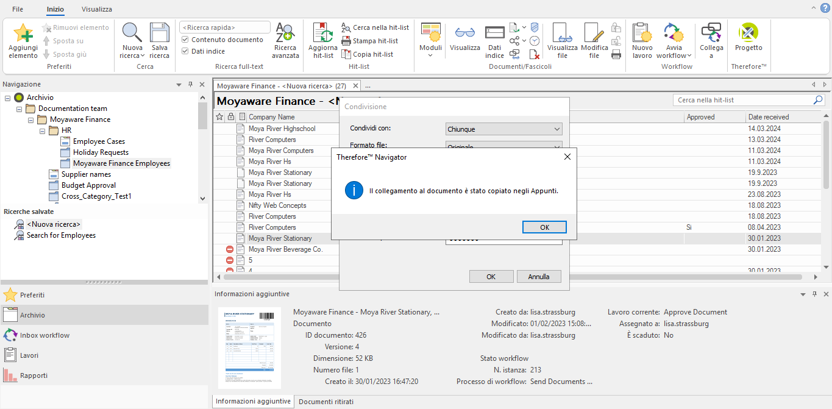Screen dimensions: 832x409
Task: Click the Aggiungi elemento star icon
Action: pyautogui.click(x=23, y=33)
